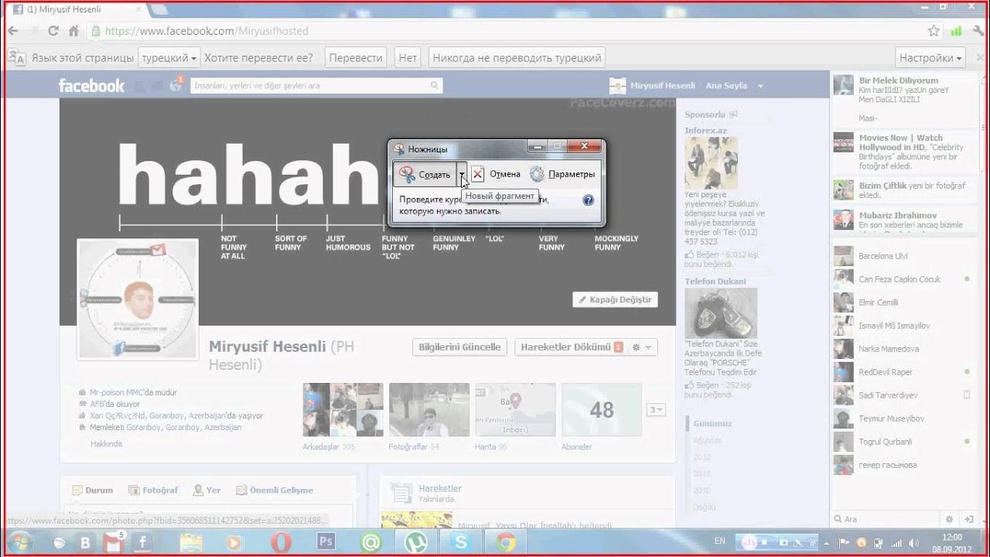Click Нет in the translate bar
Viewport: 990px width, 557px height.
408,58
